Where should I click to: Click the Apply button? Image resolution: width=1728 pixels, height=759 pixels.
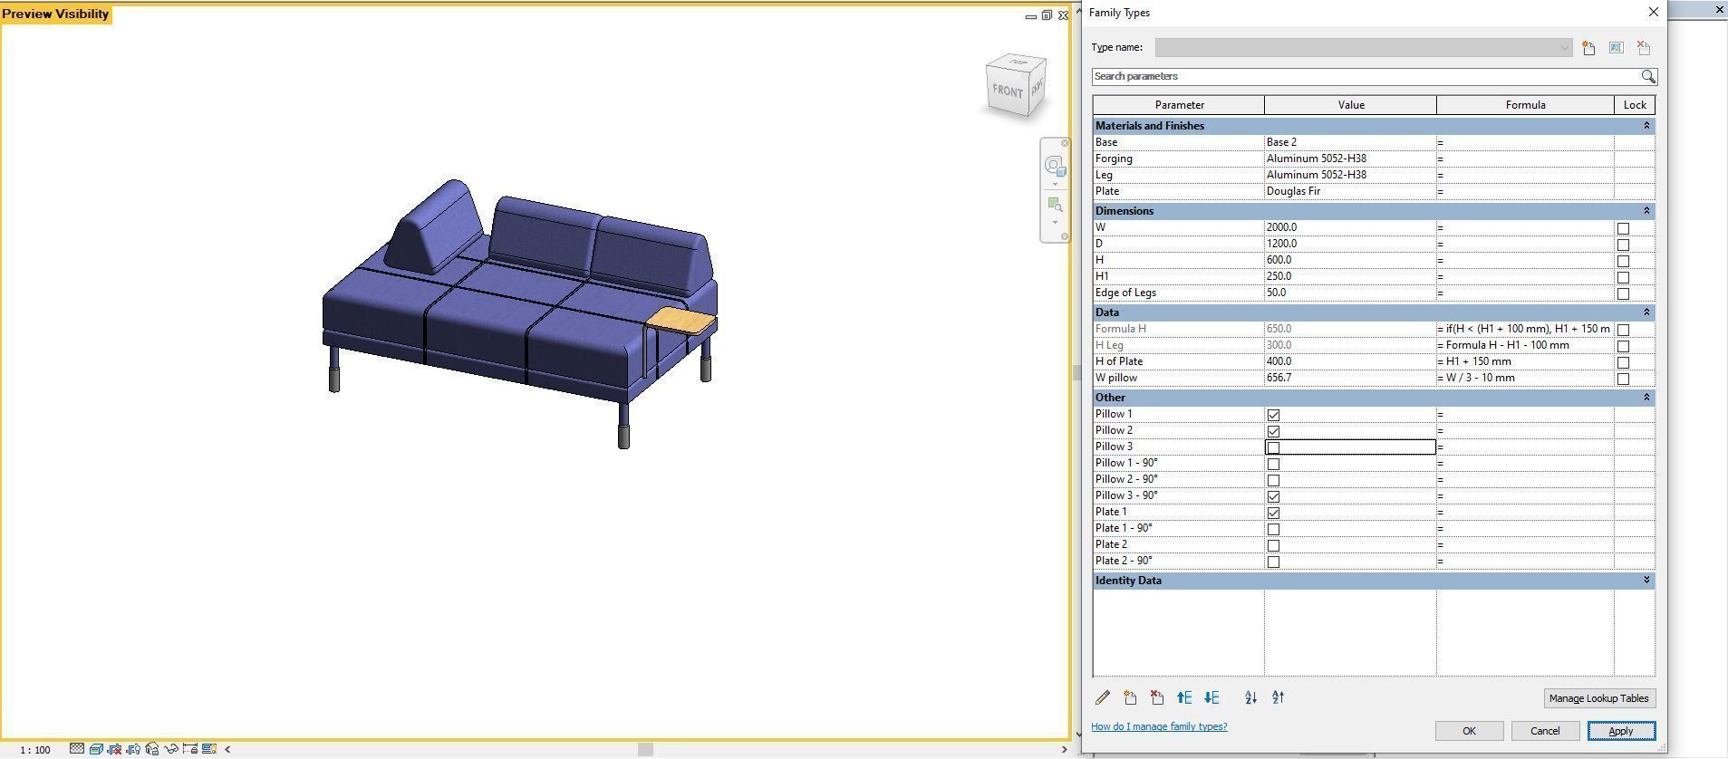click(x=1621, y=731)
